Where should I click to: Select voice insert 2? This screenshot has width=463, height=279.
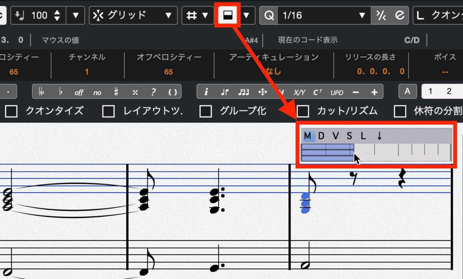click(x=449, y=91)
